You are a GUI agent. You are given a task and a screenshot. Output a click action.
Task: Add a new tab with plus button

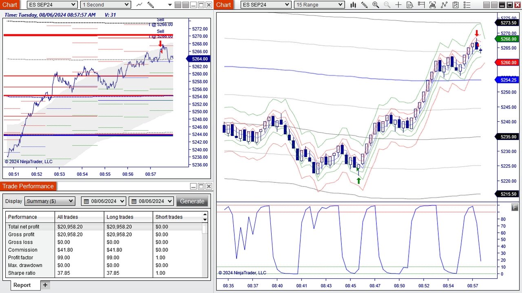[x=45, y=285]
